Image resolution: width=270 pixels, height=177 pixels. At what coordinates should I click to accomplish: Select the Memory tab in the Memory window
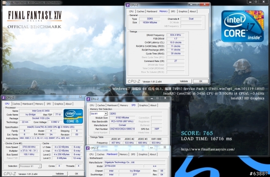(x=163, y=11)
